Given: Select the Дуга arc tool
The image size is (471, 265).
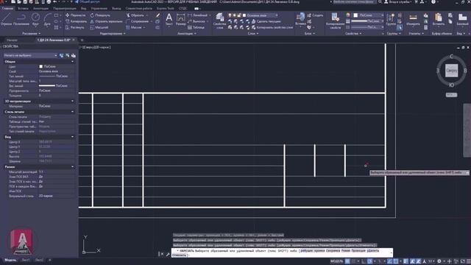Looking at the screenshot, I should (47, 19).
